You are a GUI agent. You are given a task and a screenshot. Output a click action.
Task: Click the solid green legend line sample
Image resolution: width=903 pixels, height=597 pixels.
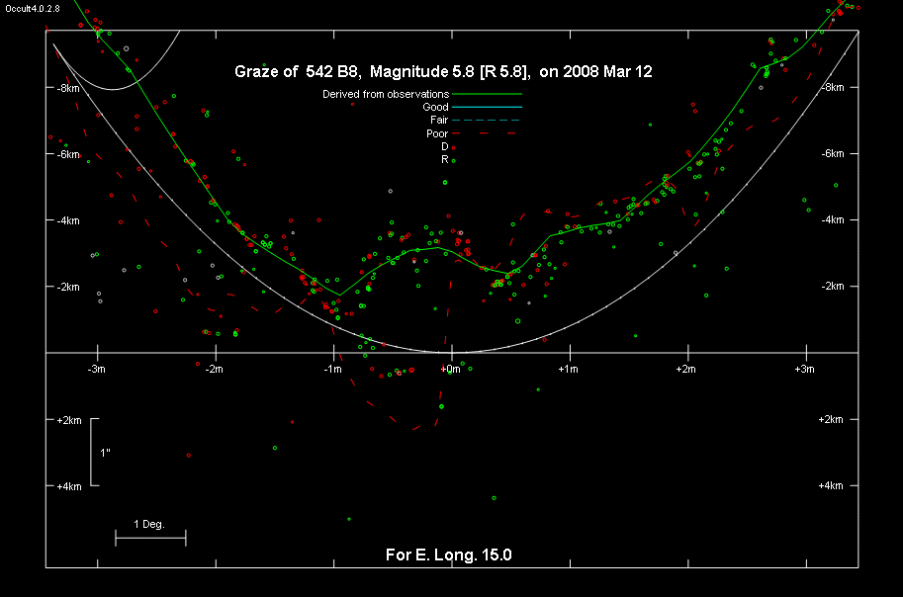click(488, 93)
